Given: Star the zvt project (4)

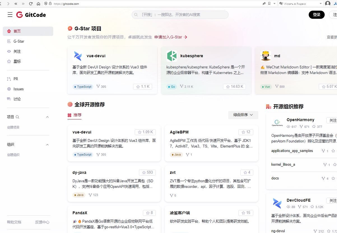Looking at the screenshot, I should (247, 172).
